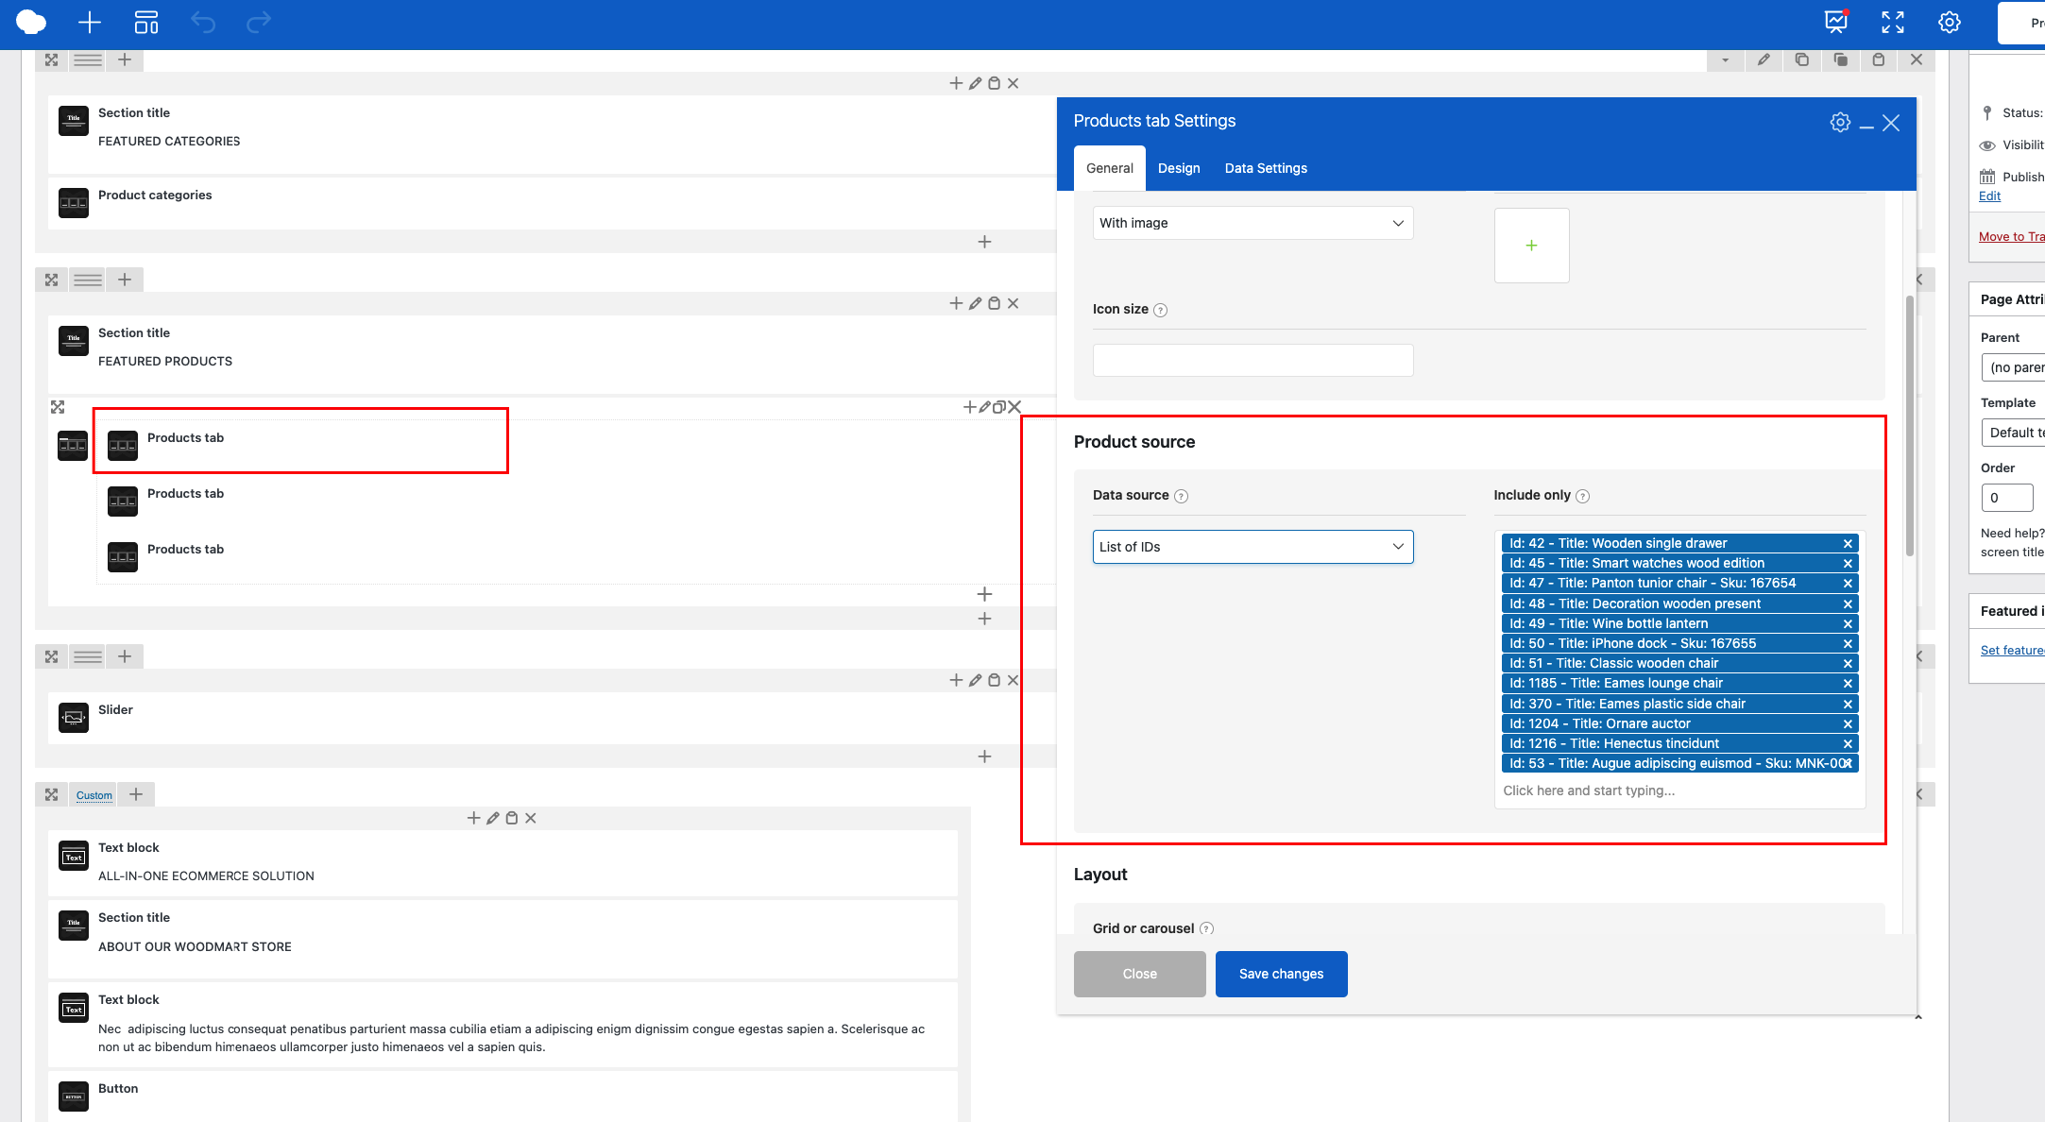Add column to Featured Products row
Image resolution: width=2045 pixels, height=1122 pixels.
click(x=125, y=280)
